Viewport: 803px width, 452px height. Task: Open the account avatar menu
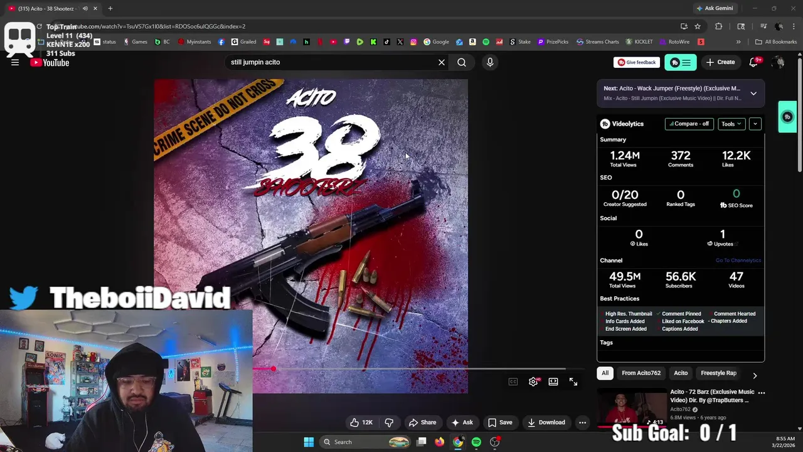(x=779, y=62)
